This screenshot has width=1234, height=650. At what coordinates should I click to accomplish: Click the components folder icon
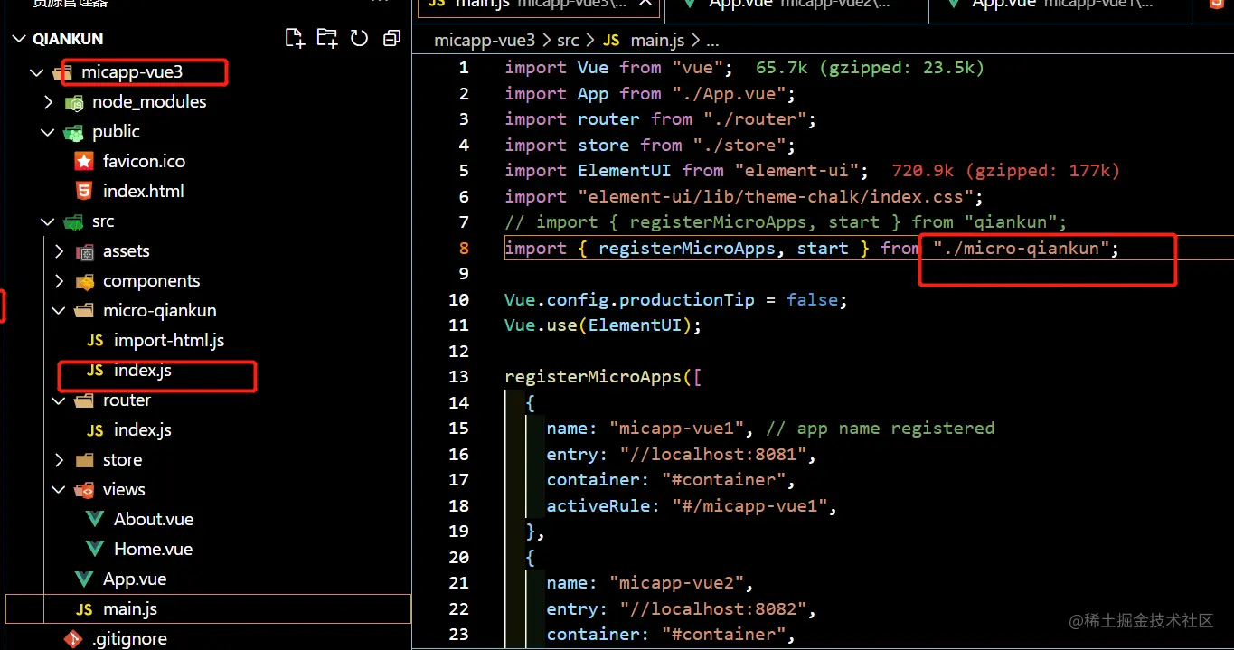(x=85, y=281)
